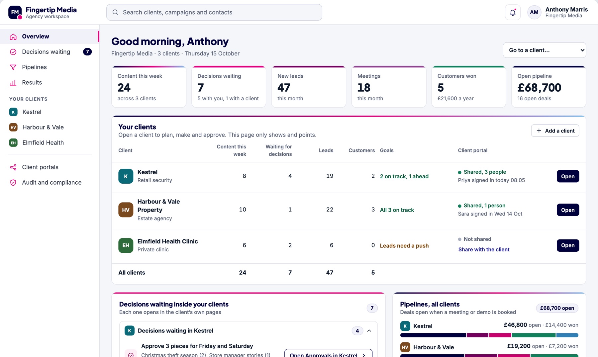Open the Elmfield Health Clinic client
598x357 pixels.
[568, 245]
